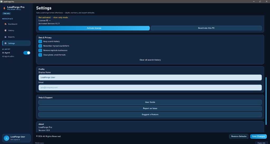
Task: Click the user avatar circle with L
Action: [6, 138]
